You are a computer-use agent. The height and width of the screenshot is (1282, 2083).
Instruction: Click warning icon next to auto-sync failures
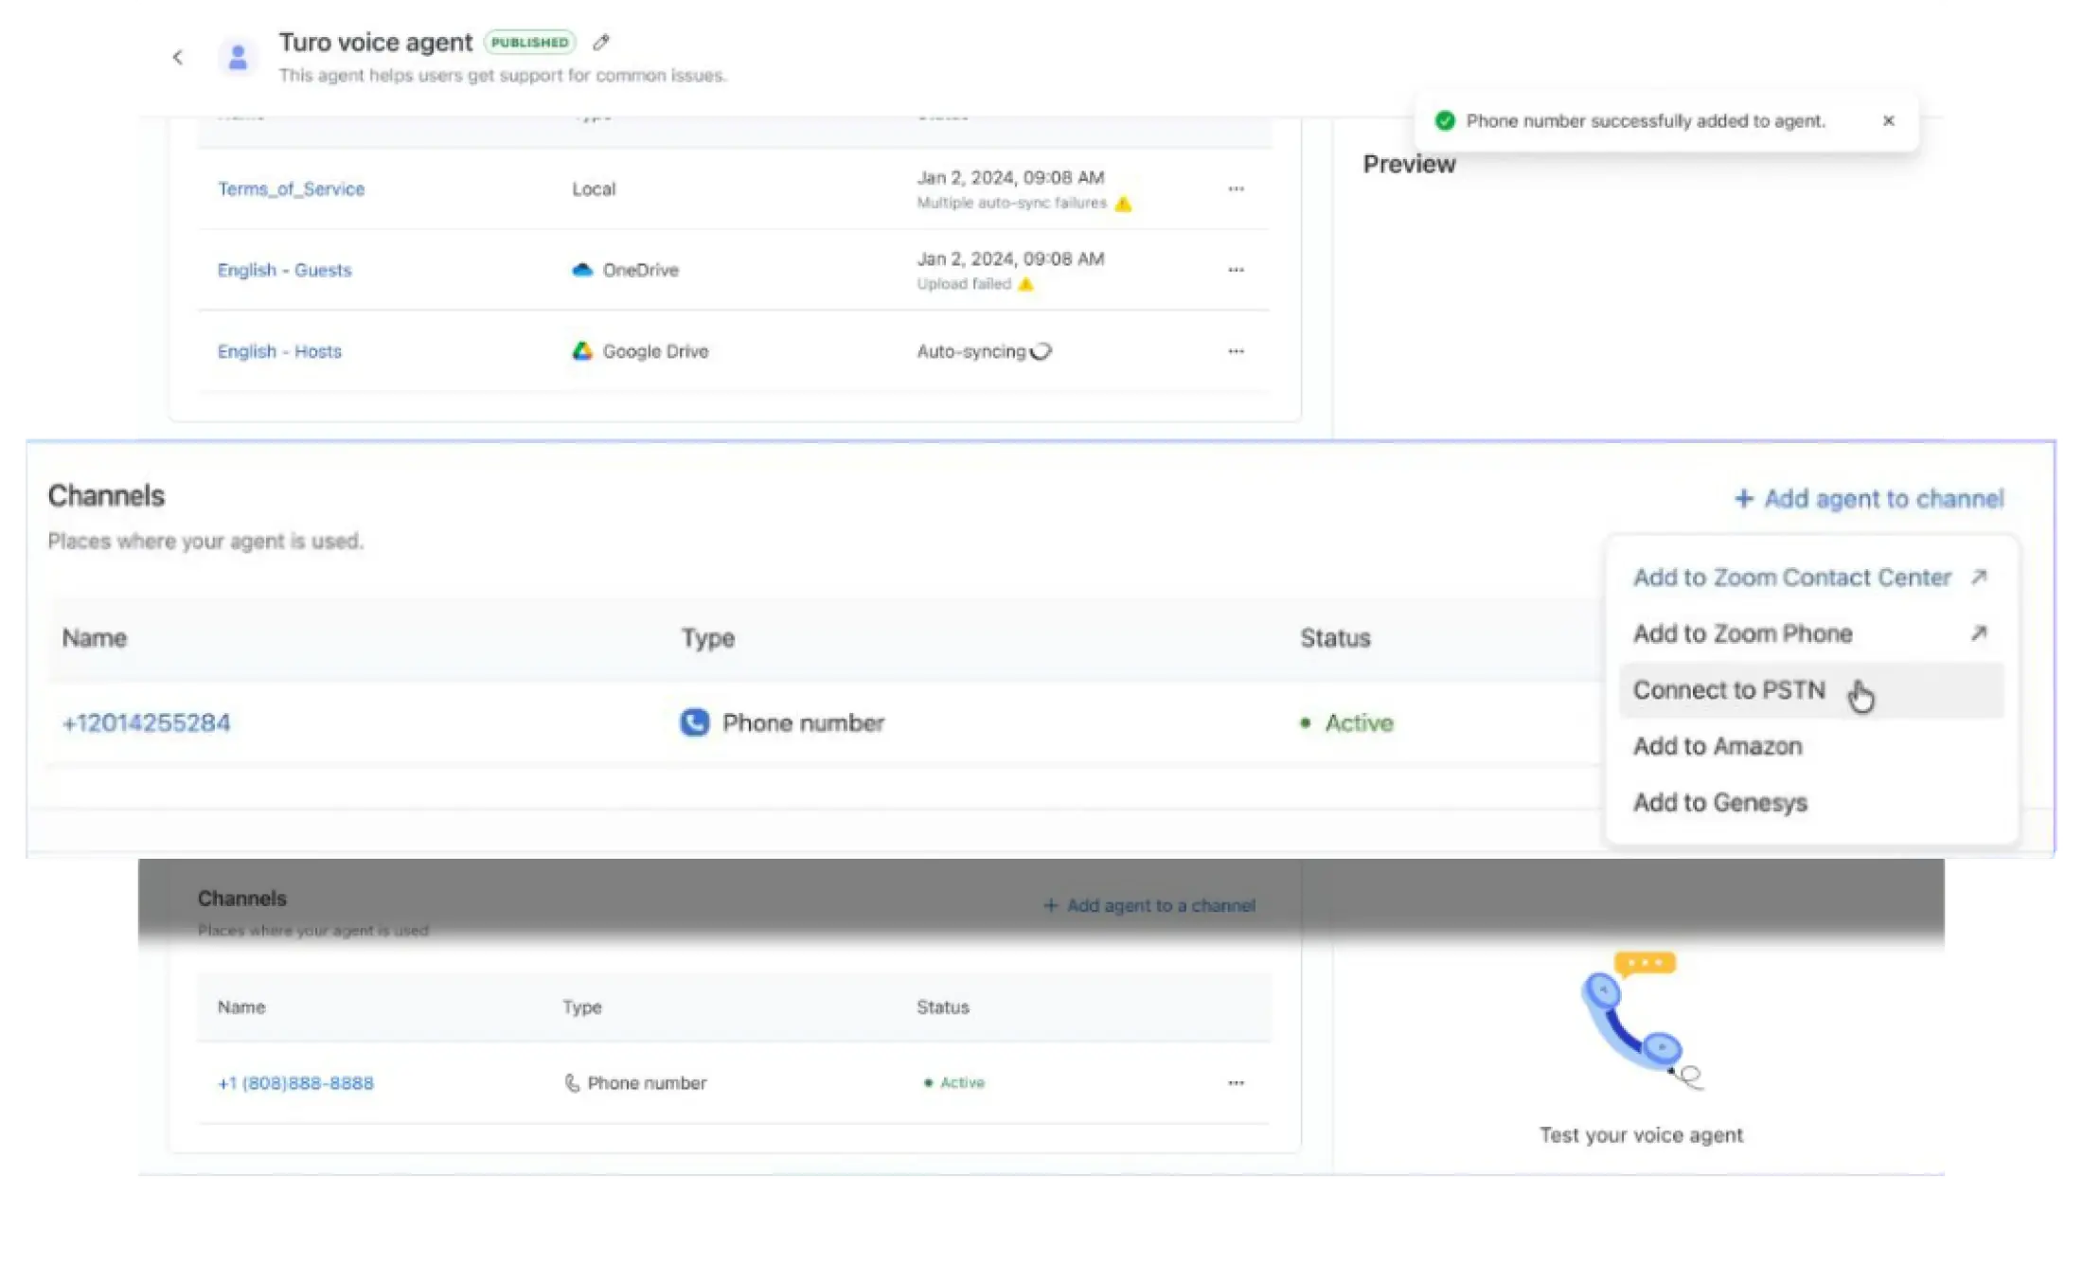1123,204
